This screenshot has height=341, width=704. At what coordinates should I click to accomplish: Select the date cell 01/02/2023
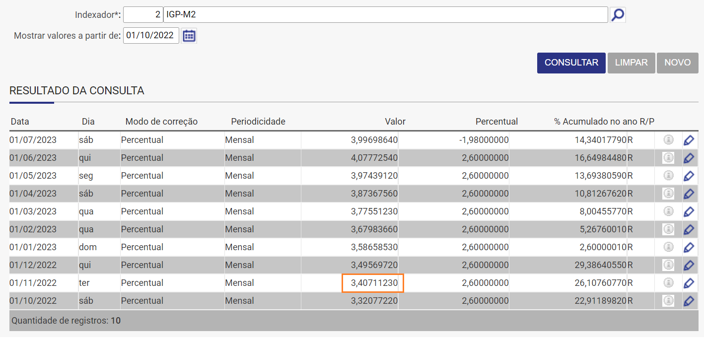click(x=33, y=229)
